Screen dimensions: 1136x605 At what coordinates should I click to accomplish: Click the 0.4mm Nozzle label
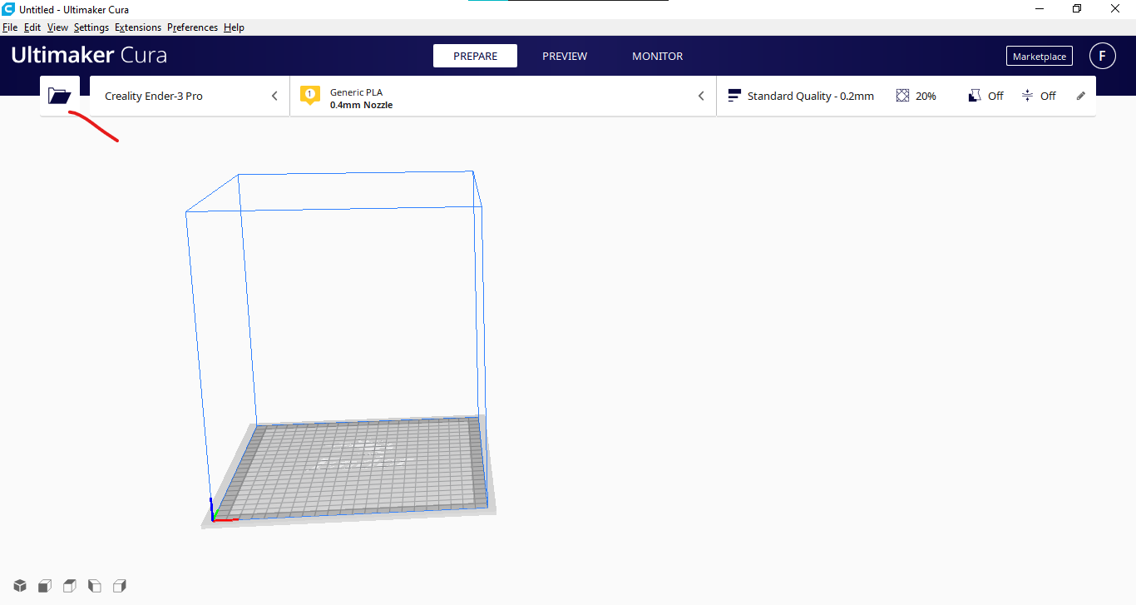tap(361, 105)
